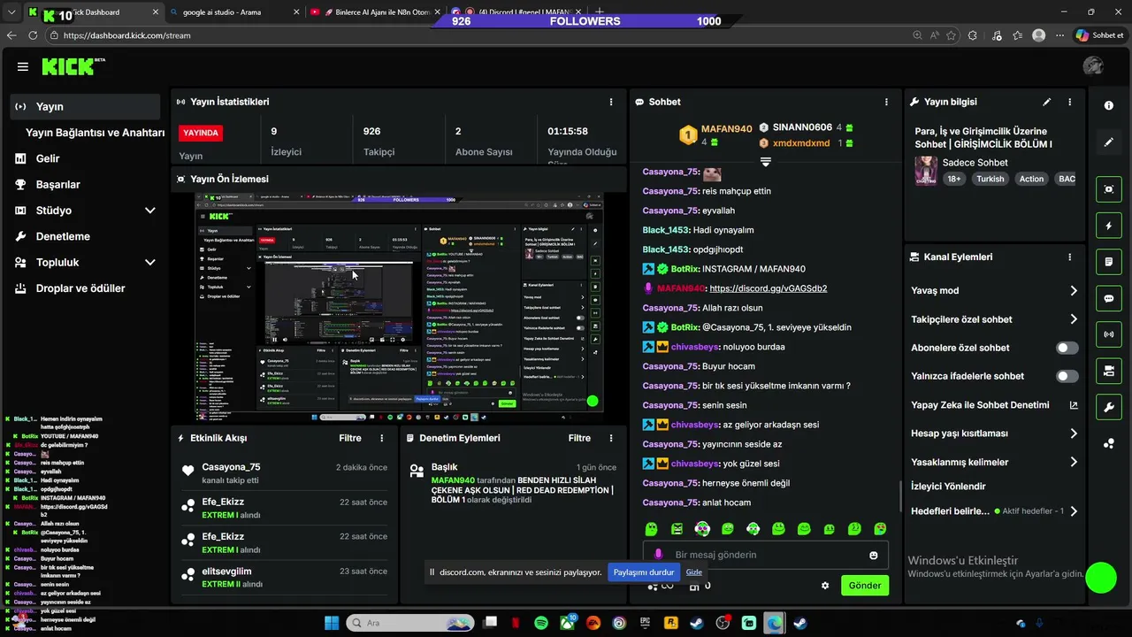Image resolution: width=1132 pixels, height=637 pixels.
Task: Expand Hesap yaşı kısıtlaması options
Action: (x=1074, y=434)
